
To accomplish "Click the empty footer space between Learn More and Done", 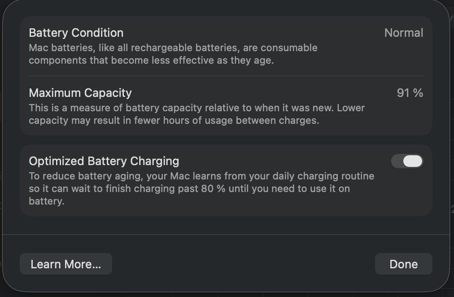I will [x=244, y=264].
